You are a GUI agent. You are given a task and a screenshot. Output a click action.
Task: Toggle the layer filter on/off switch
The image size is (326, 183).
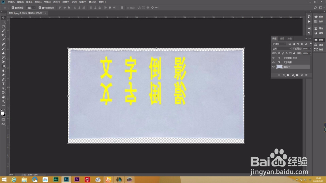(311, 44)
